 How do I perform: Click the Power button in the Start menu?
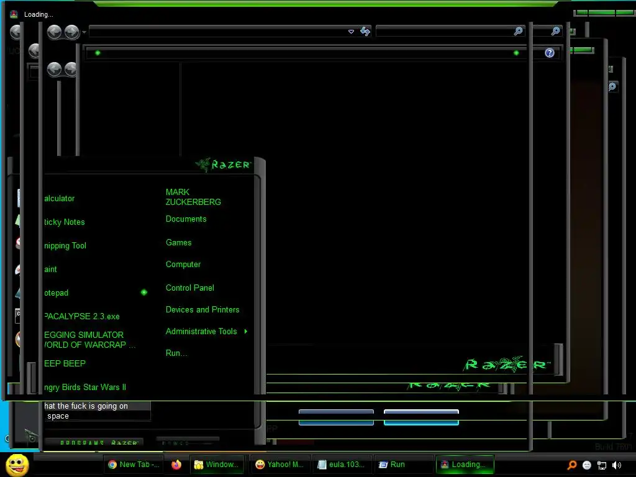[188, 443]
